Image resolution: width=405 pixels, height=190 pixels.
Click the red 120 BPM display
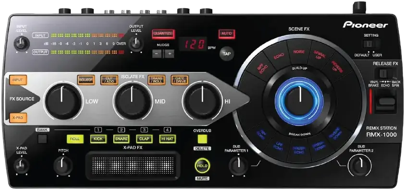[193, 44]
